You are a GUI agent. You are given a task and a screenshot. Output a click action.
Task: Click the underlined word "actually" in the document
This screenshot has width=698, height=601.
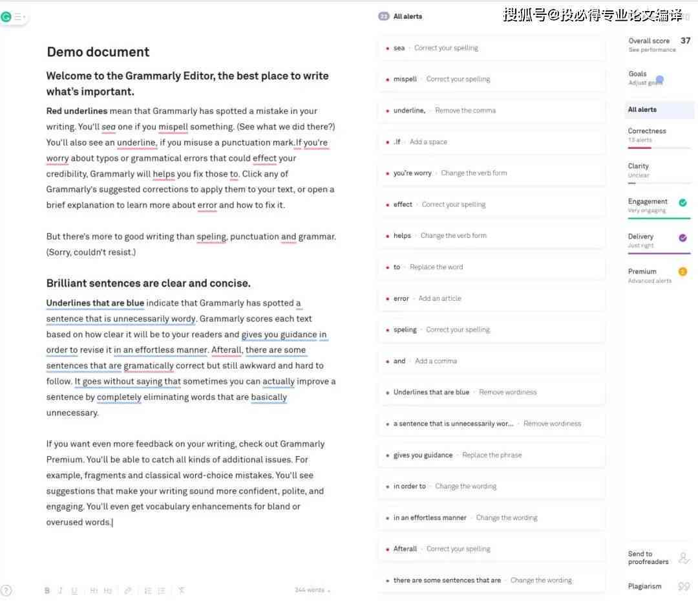tap(278, 382)
